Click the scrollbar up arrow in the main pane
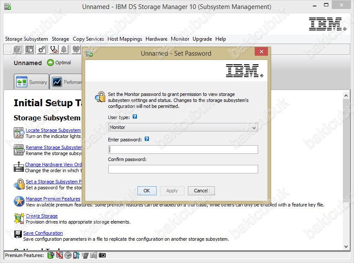354x263 pixels. point(346,96)
